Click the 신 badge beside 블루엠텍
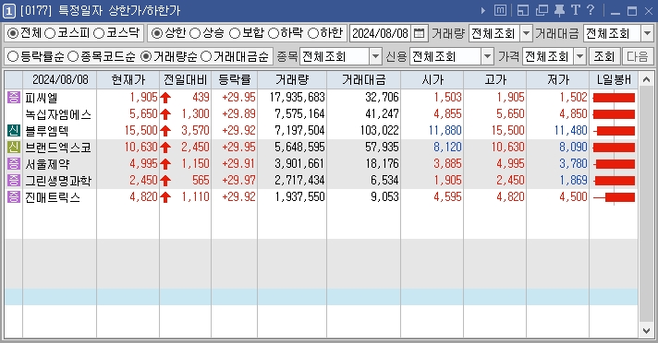Screen dimensions: 658x343 click(x=14, y=131)
